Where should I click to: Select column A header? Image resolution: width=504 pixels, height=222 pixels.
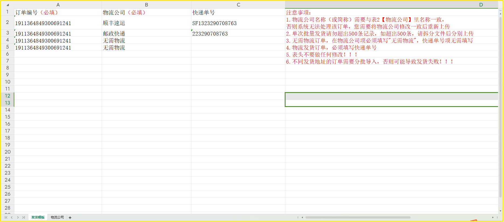(58, 5)
